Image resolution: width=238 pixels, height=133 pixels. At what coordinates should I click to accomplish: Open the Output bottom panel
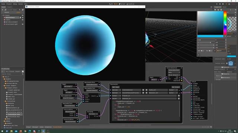click(x=28, y=127)
